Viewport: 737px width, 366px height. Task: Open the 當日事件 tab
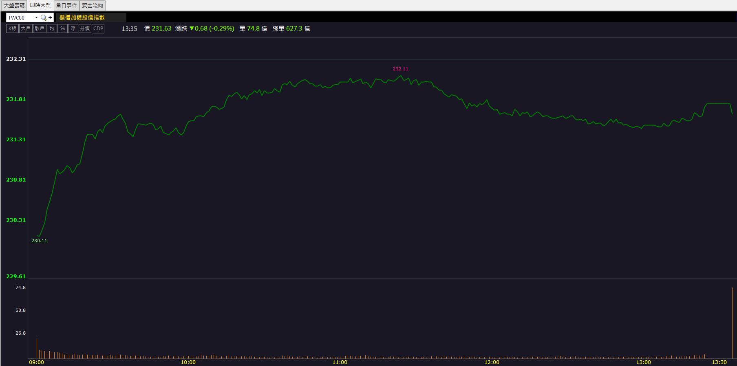point(66,5)
